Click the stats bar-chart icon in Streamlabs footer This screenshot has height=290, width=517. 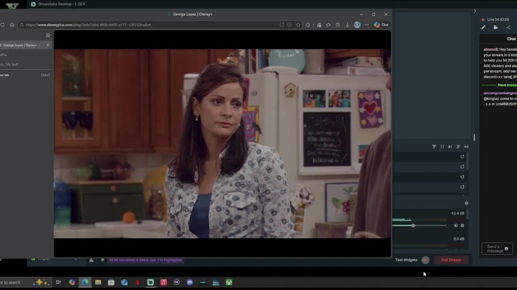(x=92, y=260)
